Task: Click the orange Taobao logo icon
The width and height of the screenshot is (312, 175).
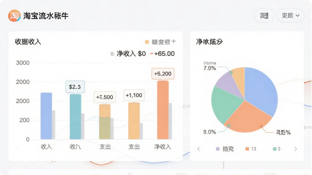Action: coord(14,15)
